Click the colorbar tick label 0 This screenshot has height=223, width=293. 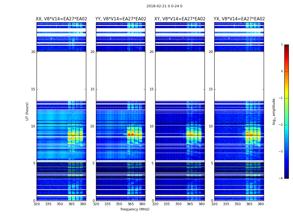coord(282,71)
